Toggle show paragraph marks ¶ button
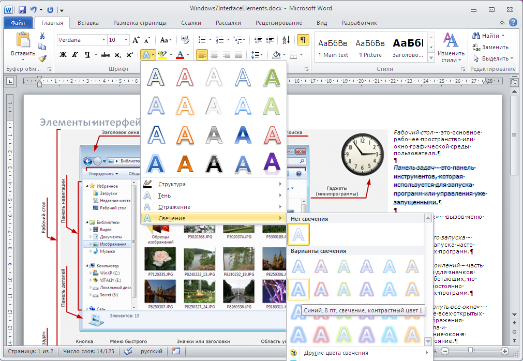Screen dimensions: 523x361 tap(303, 40)
